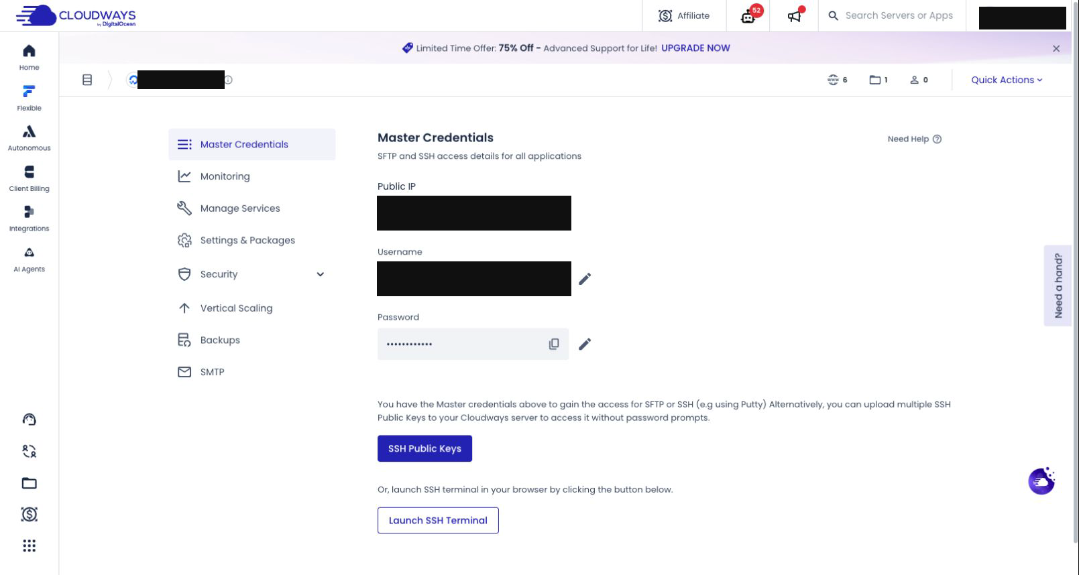This screenshot has height=575, width=1079.
Task: Open the Monitoring menu item
Action: (x=251, y=176)
